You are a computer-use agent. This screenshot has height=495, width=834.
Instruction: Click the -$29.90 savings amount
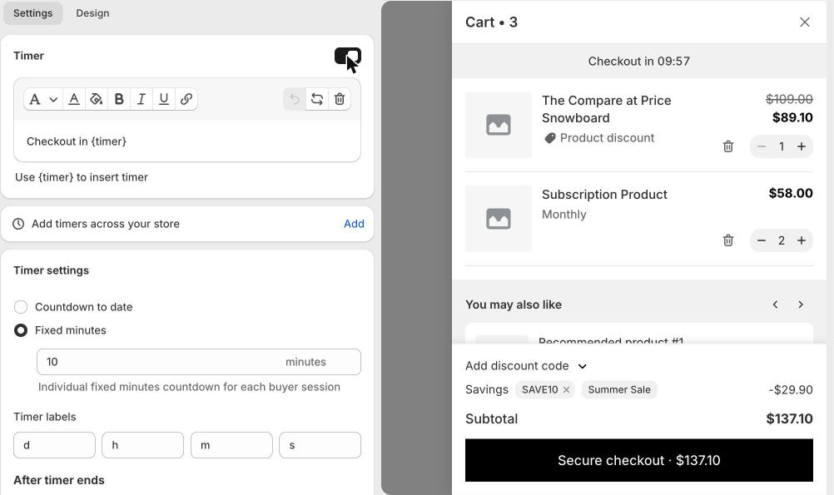click(791, 389)
